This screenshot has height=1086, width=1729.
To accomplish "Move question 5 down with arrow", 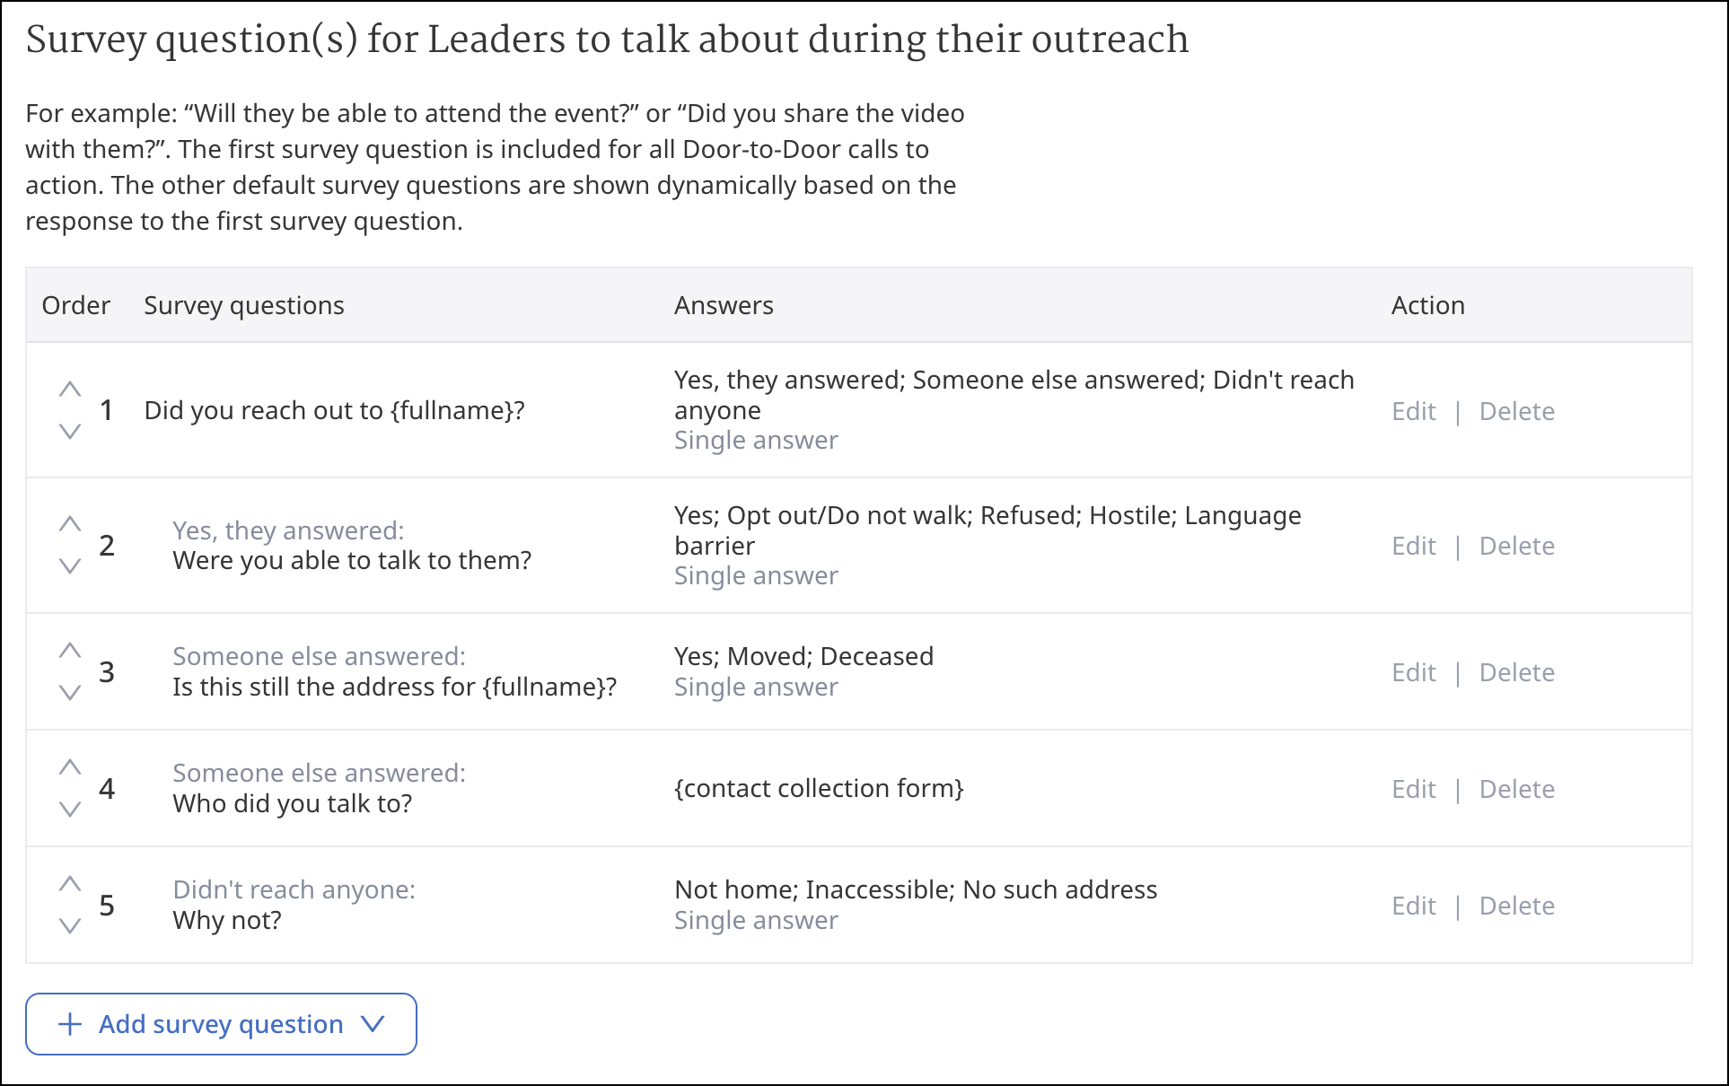I will pyautogui.click(x=70, y=926).
